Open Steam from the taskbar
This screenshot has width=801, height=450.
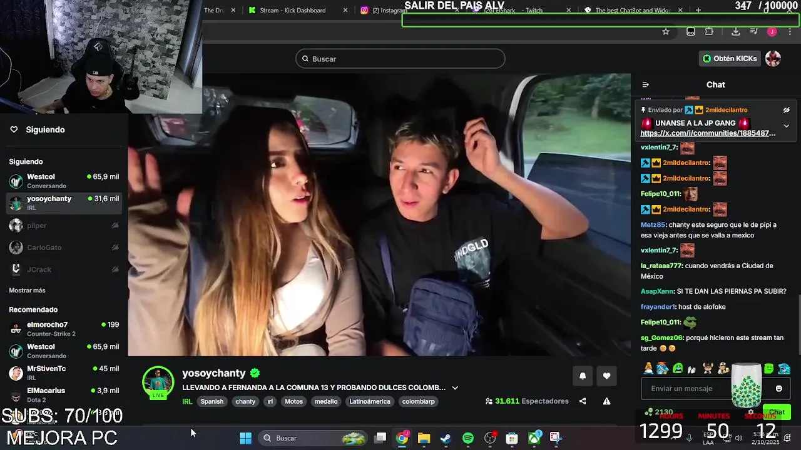446,438
